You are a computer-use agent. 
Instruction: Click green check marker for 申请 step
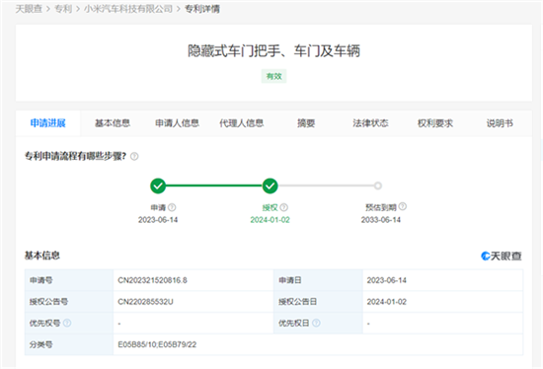[158, 185]
